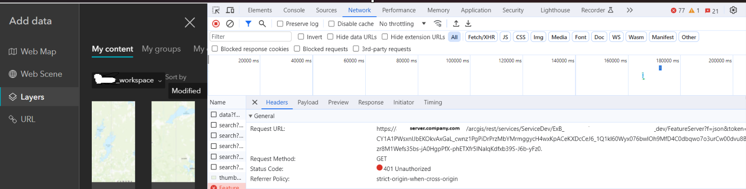Filter requests by CSS type
This screenshot has width=746, height=189.
pos(521,37)
